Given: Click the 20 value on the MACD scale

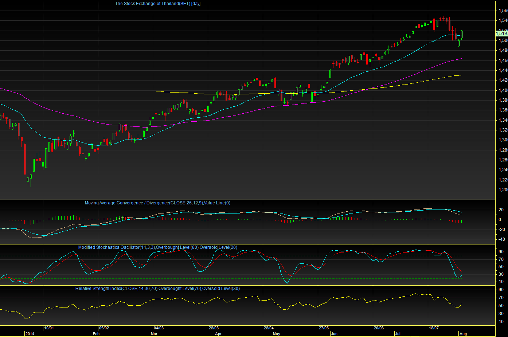Looking at the screenshot, I should coord(501,210).
